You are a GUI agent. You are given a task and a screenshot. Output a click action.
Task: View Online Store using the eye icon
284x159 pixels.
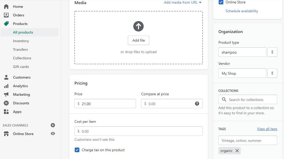pyautogui.click(x=53, y=134)
